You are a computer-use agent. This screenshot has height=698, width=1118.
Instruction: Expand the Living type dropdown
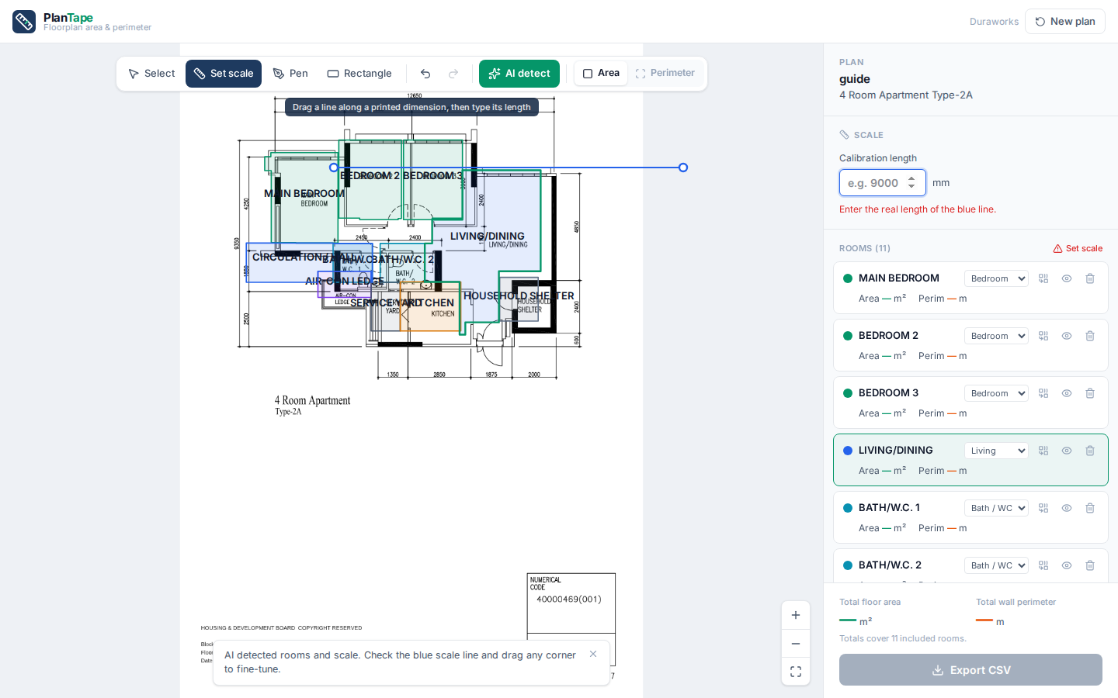996,451
